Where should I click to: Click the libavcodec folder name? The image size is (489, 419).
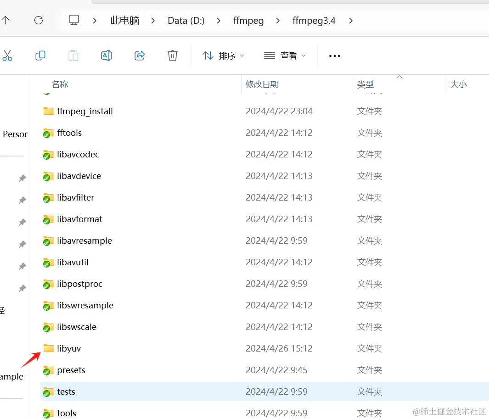point(78,154)
